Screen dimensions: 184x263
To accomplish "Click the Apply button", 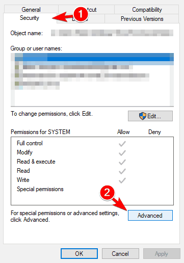I will coord(162,254).
